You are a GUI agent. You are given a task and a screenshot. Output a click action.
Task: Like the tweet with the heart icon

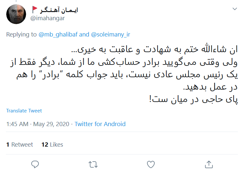tap(150, 165)
